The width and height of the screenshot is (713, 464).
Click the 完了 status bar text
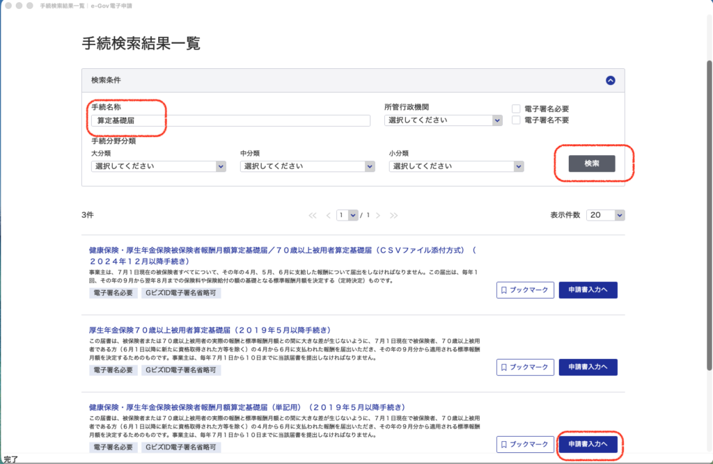[x=11, y=459]
